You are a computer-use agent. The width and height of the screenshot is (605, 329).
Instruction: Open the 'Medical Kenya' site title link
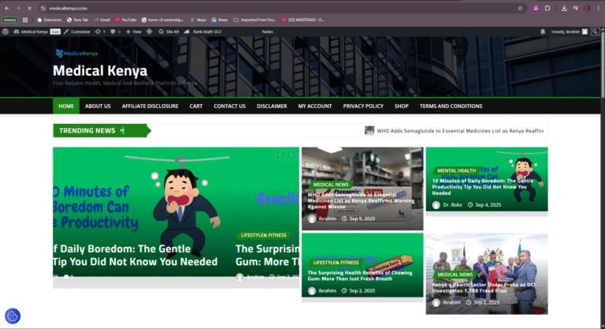pos(100,71)
